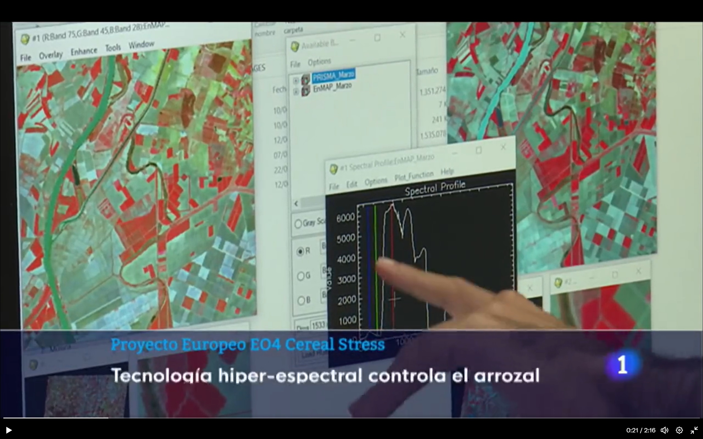Click the Spectral Profile window title icon
Image resolution: width=703 pixels, height=439 pixels.
(333, 169)
